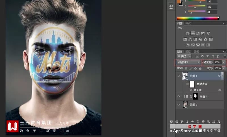Switch to 路径 tab
The image size is (227, 137).
coord(196,52)
